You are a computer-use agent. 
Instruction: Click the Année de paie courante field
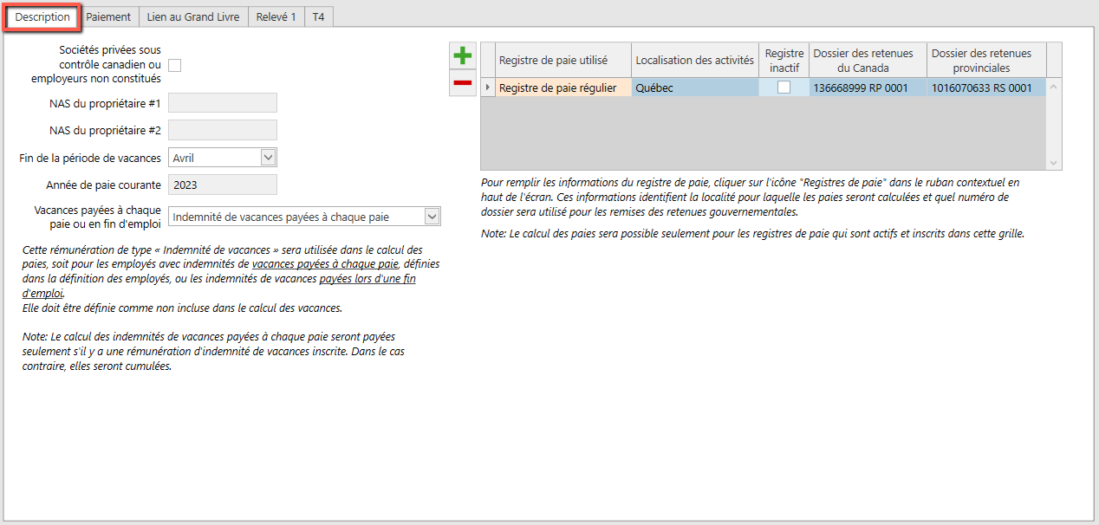pos(223,185)
